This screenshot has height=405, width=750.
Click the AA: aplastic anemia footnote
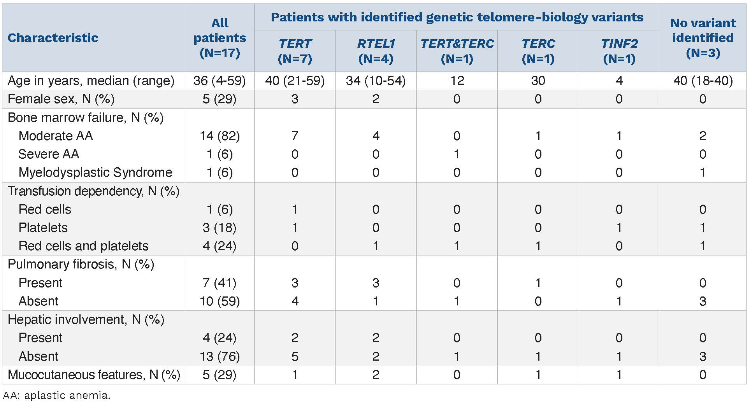pyautogui.click(x=57, y=395)
